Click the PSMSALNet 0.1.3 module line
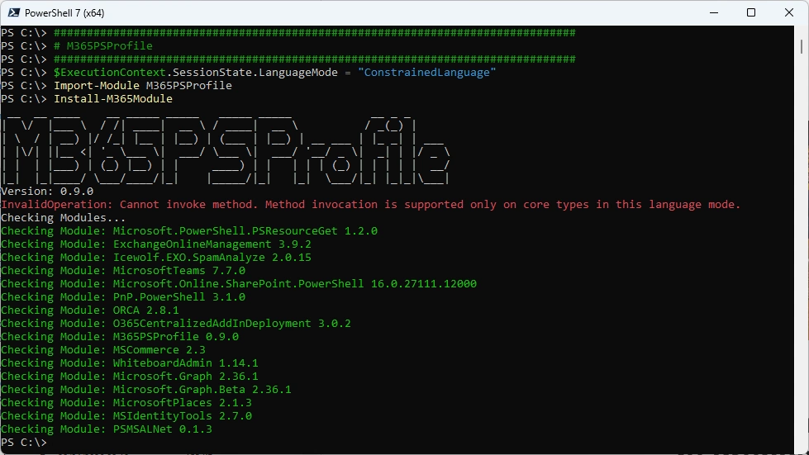 (x=106, y=429)
